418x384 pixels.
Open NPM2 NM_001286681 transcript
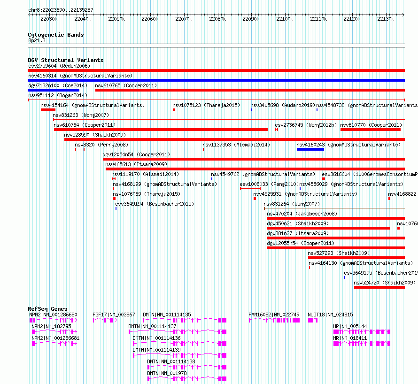click(54, 344)
